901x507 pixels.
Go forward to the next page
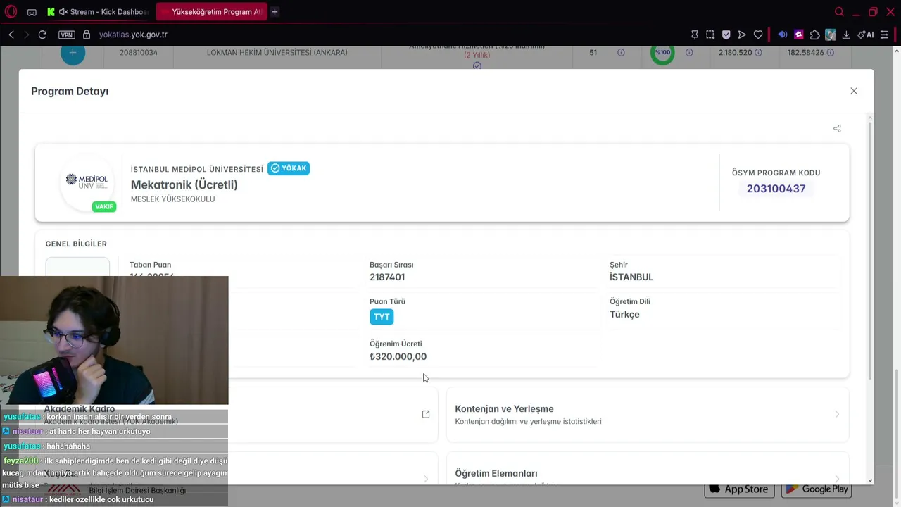pyautogui.click(x=27, y=35)
